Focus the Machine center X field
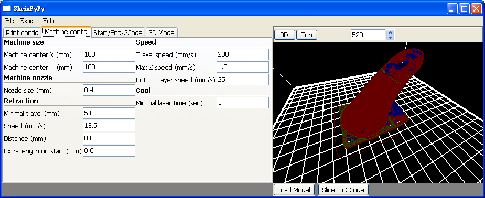This screenshot has height=198, width=485. tap(109, 54)
